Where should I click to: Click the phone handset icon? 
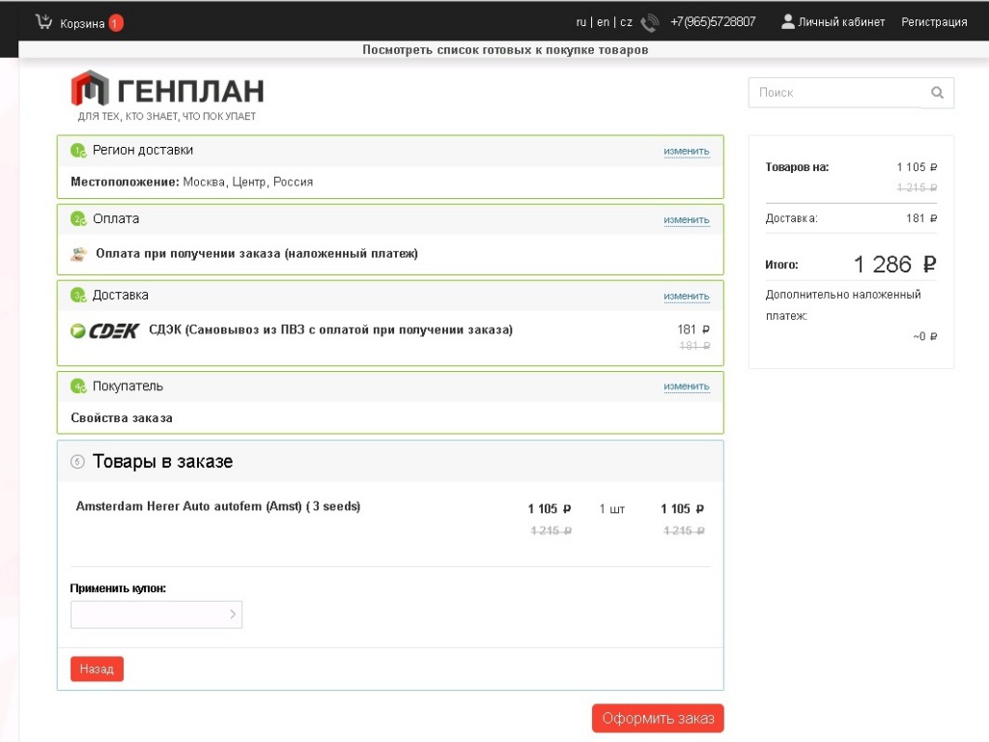[x=650, y=23]
